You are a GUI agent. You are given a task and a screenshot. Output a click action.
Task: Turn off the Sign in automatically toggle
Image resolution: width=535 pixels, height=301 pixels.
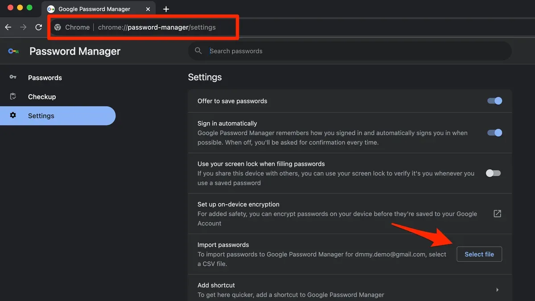[x=494, y=132]
